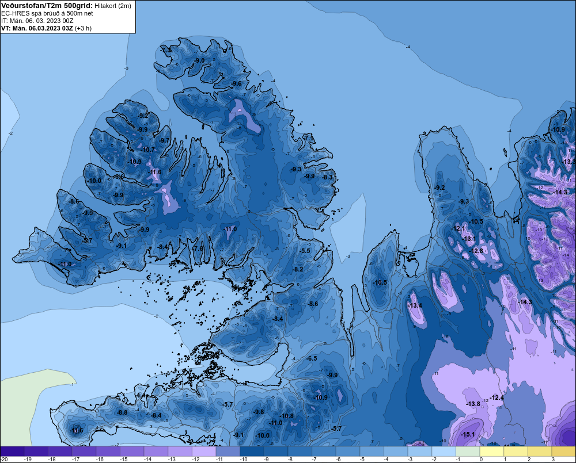Click the 'Hitakort (2m)' label in the header
Viewport: 576px width, 463px height.
pyautogui.click(x=112, y=6)
